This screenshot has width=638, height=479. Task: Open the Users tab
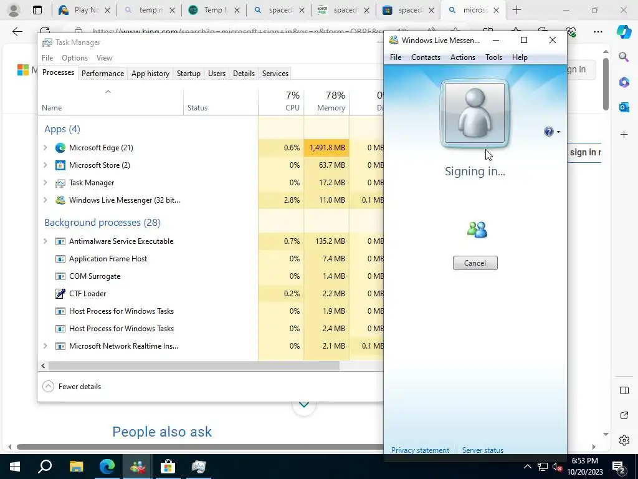click(216, 74)
